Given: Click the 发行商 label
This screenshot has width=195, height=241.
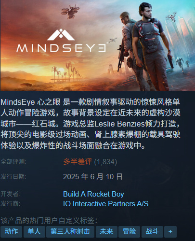Looking at the screenshot, I should click(x=11, y=204).
